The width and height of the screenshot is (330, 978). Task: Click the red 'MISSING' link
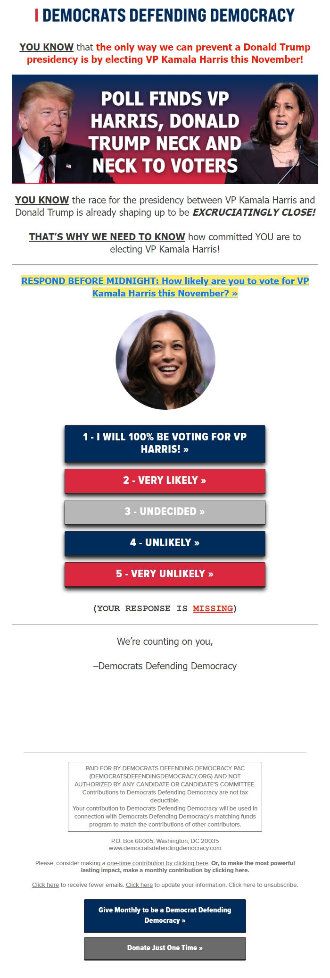point(213,608)
